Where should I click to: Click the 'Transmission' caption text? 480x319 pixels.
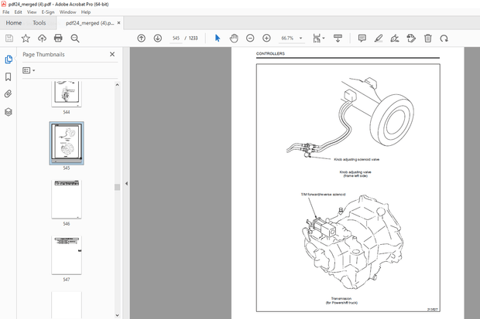pyautogui.click(x=341, y=298)
